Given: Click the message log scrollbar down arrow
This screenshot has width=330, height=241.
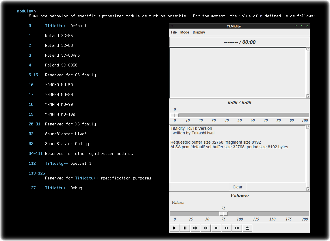Looking at the screenshot, I should click(308, 189).
